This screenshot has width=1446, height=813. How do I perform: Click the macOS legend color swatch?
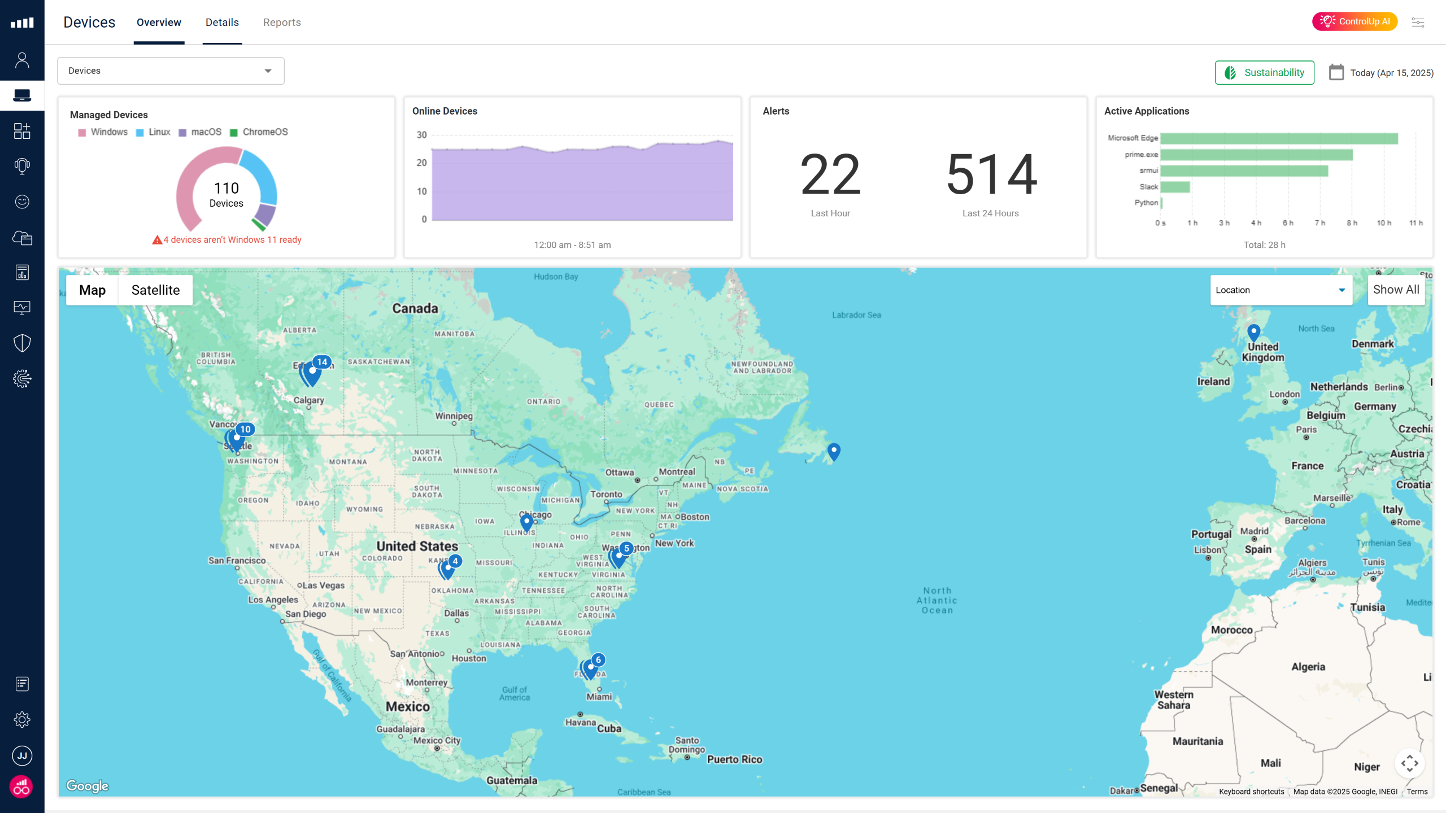tap(182, 133)
